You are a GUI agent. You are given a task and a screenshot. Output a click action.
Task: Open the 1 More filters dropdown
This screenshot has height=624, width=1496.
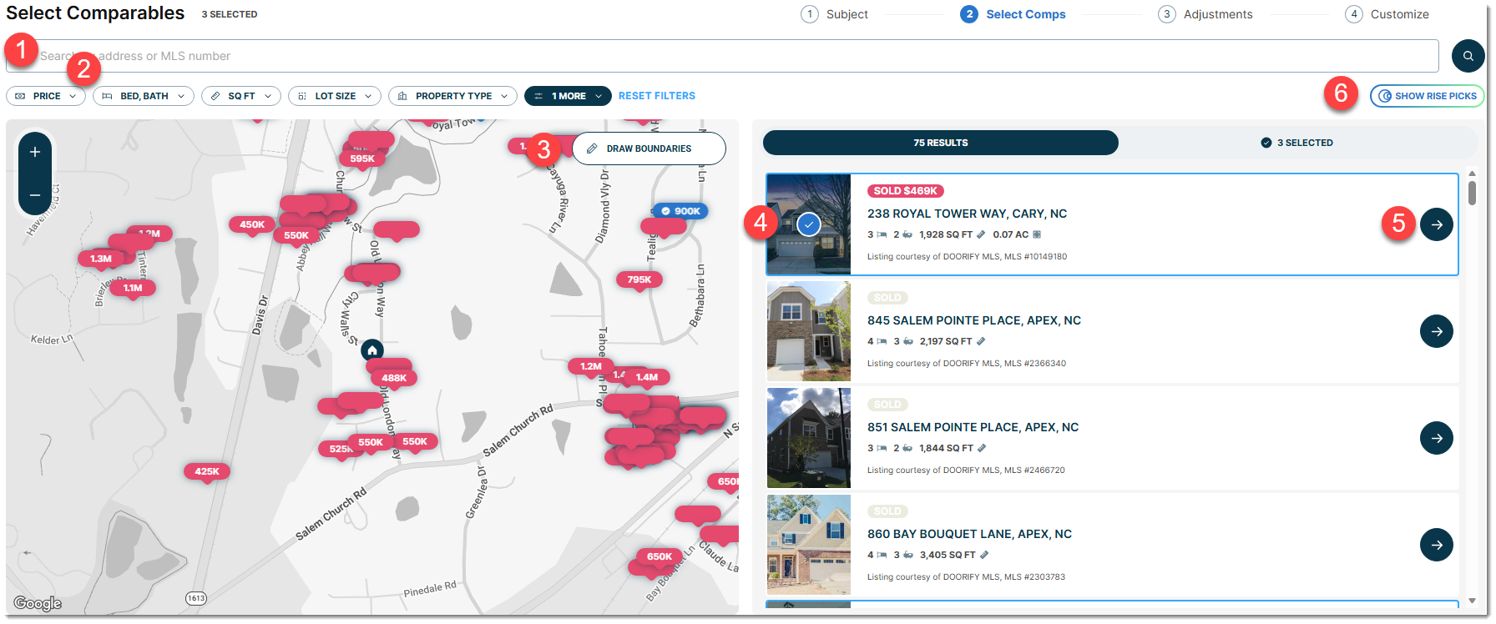pos(568,96)
